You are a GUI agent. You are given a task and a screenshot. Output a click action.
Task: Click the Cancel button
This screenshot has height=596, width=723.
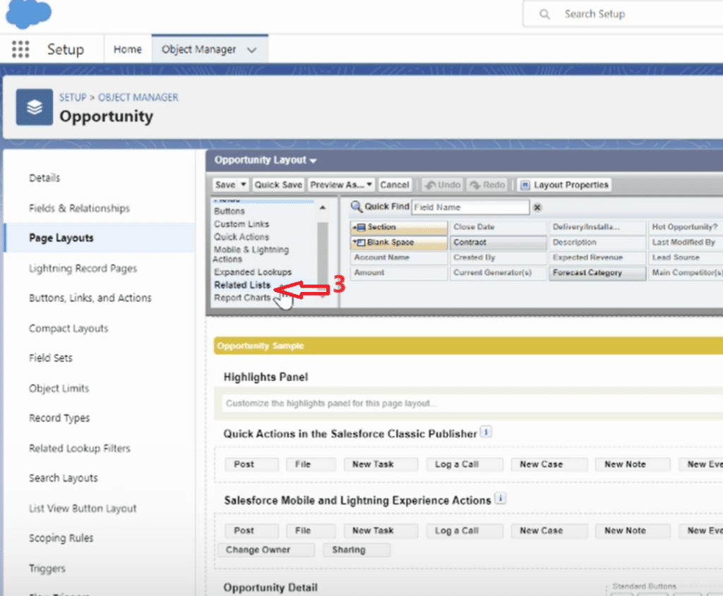coord(394,185)
